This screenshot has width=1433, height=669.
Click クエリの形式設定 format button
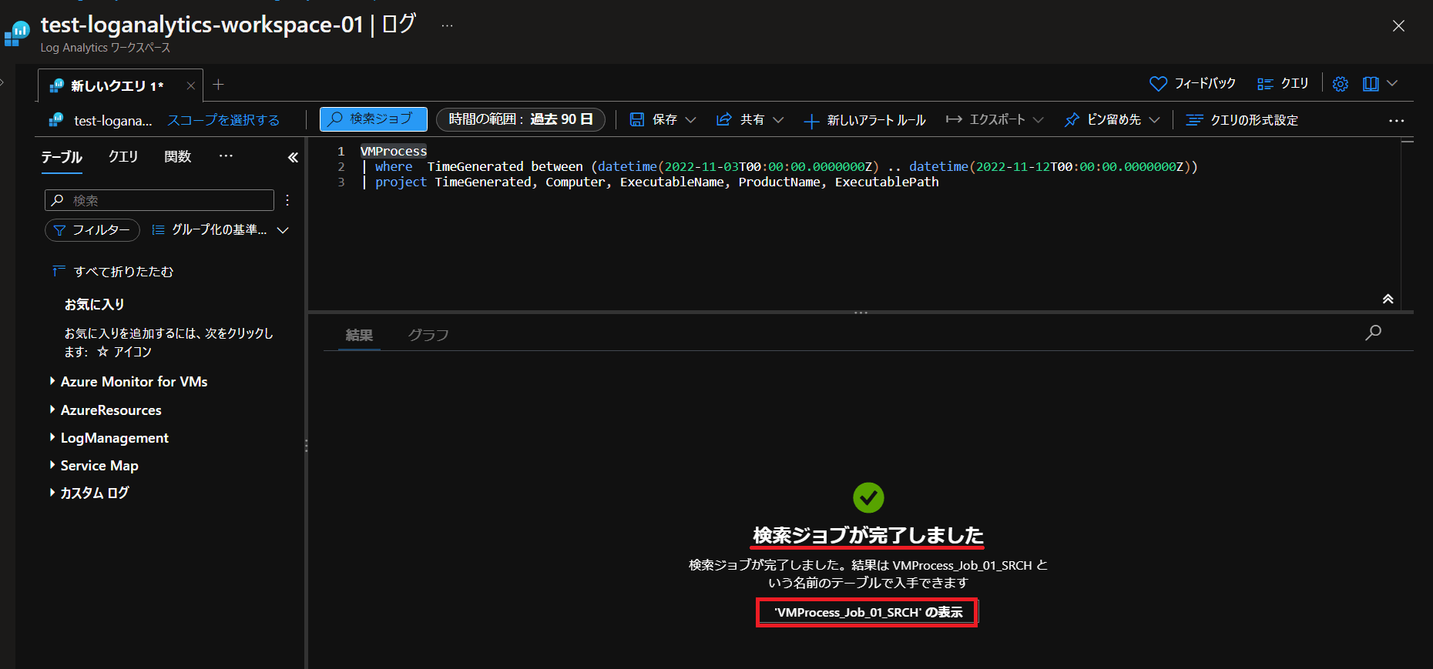click(x=1242, y=120)
